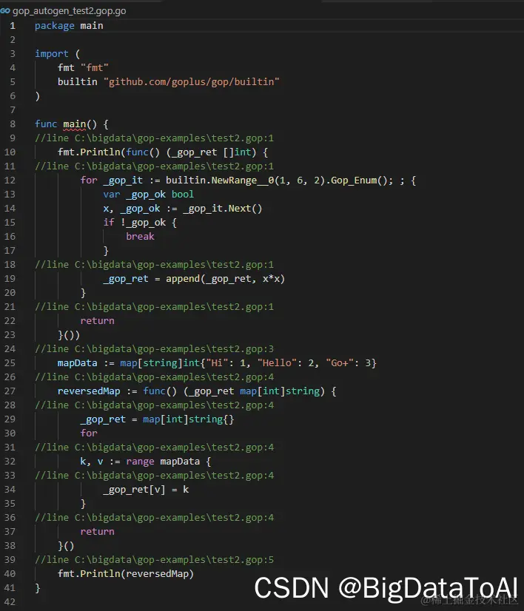Click 'append' call on line 19

183,279
